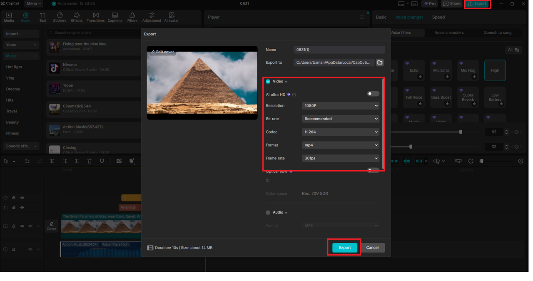Open the Stickers panel icon

pos(60,17)
